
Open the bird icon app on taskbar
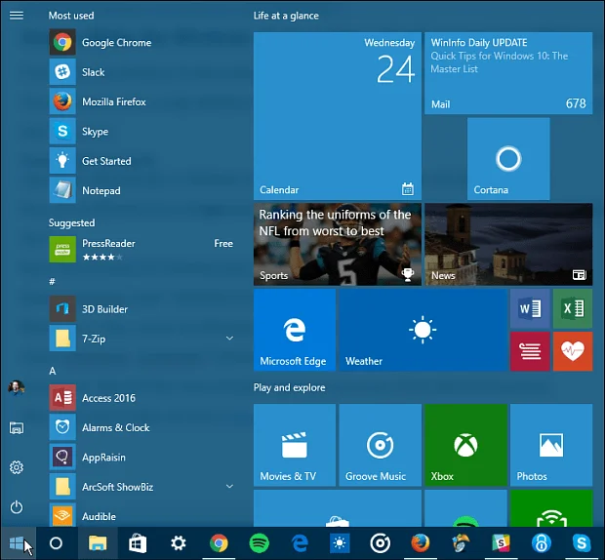point(461,543)
